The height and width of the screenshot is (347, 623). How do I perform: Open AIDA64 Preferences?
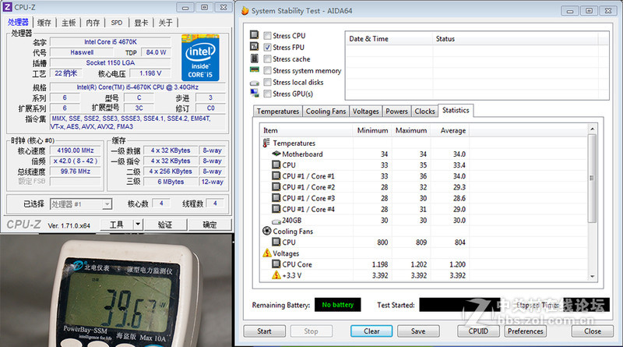[526, 331]
